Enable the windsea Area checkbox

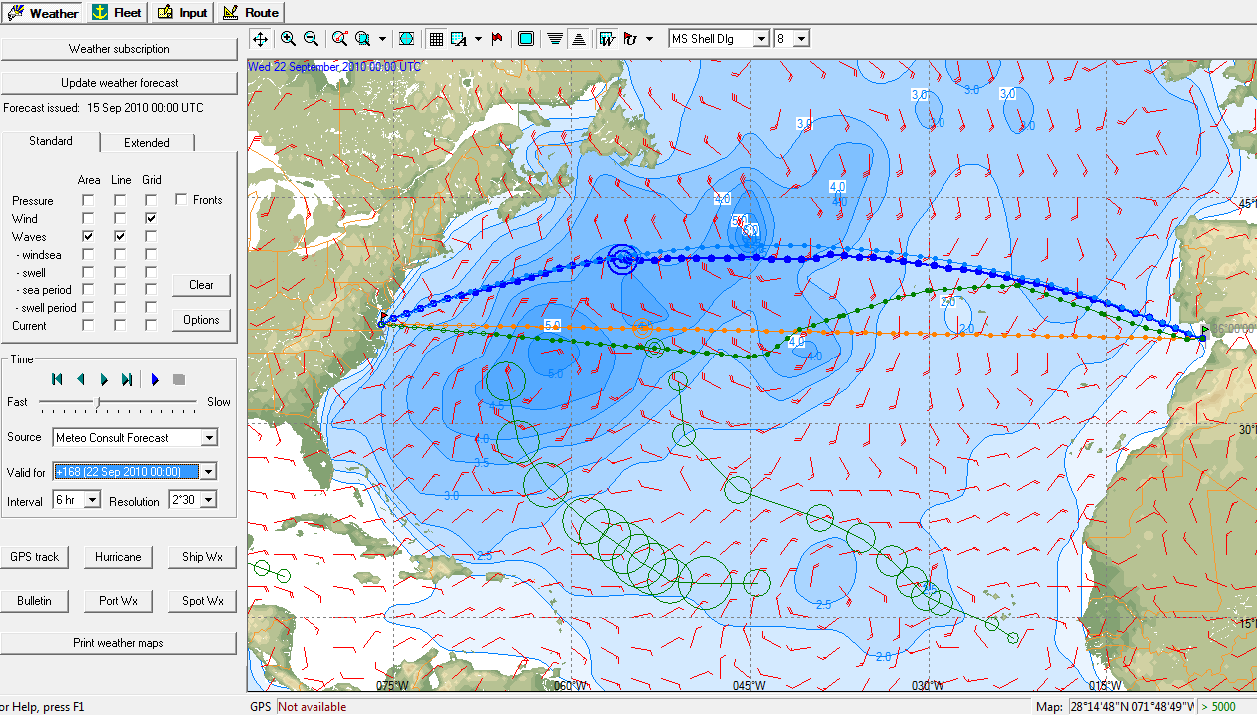pyautogui.click(x=88, y=255)
